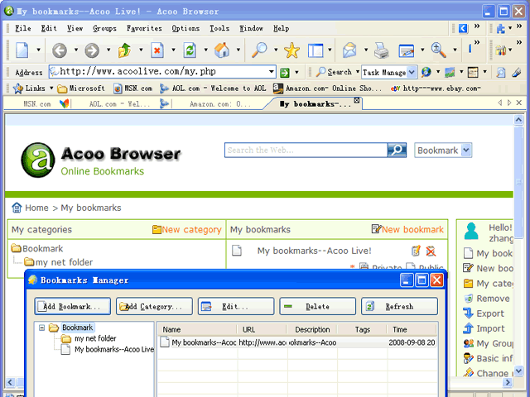Click the Home breadcrumb link
530x397 pixels.
(x=36, y=208)
